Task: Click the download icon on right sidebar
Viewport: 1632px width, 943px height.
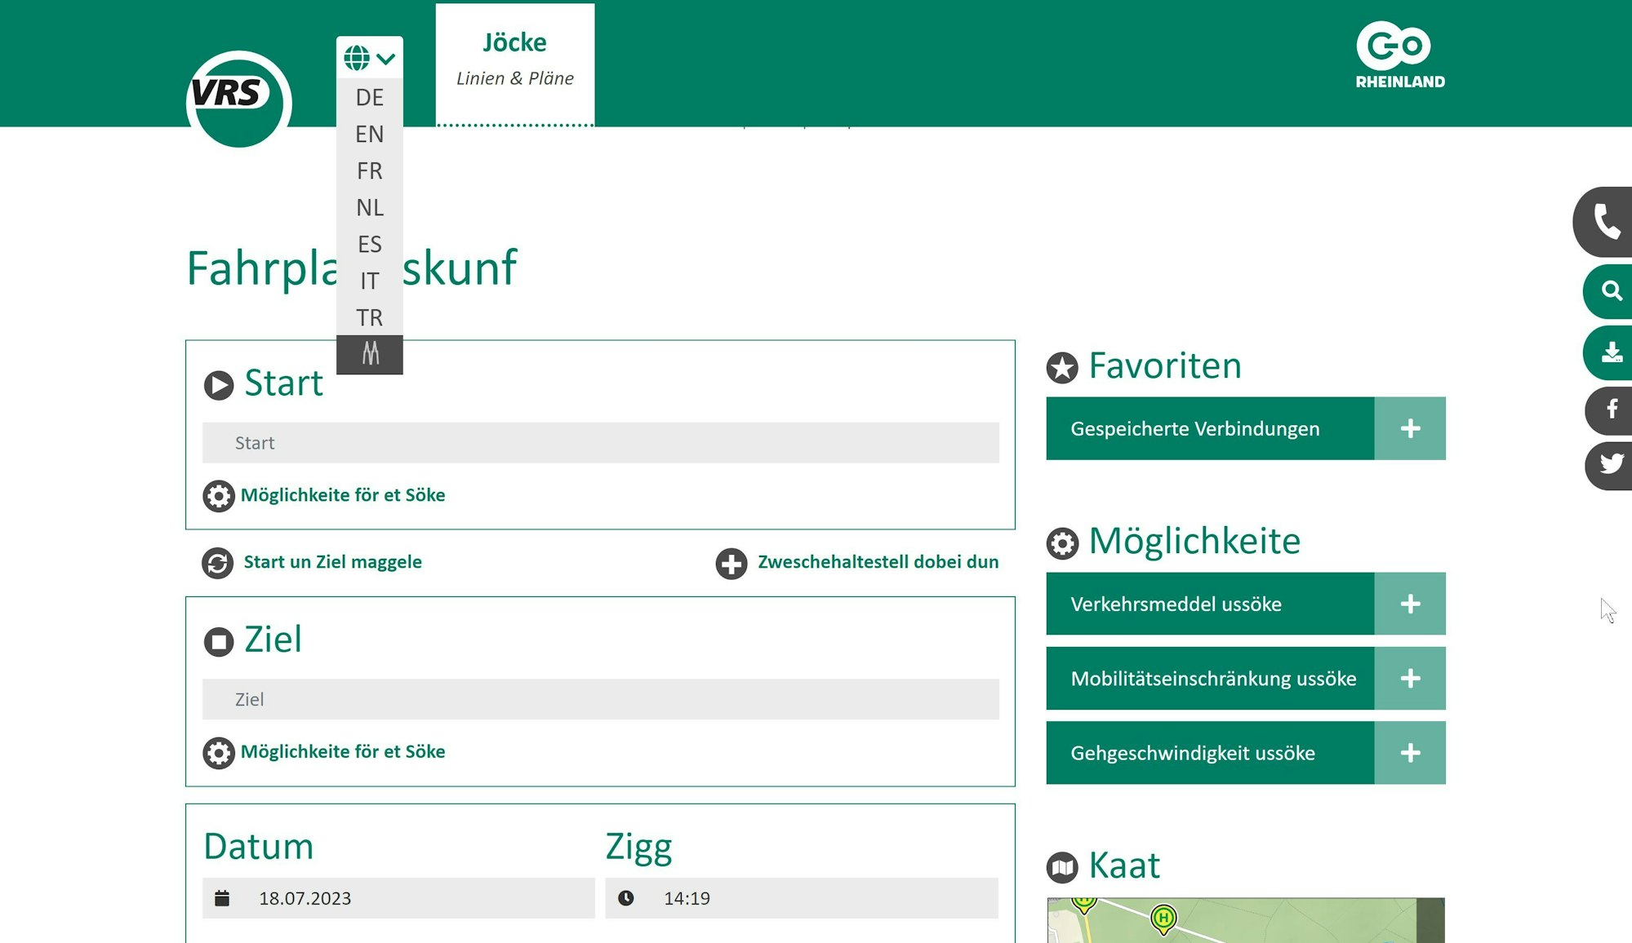Action: click(1610, 352)
